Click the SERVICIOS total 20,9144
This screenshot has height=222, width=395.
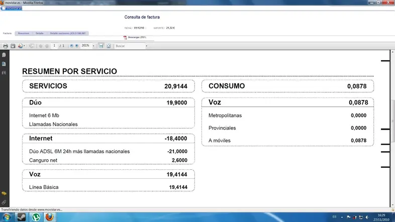pyautogui.click(x=176, y=86)
